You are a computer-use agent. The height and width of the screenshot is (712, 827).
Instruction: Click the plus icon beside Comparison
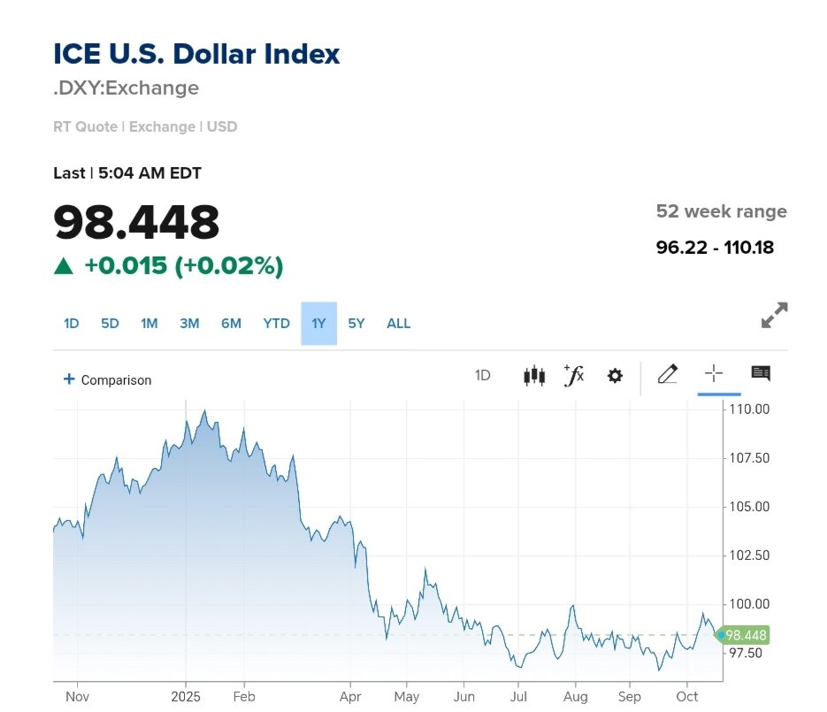click(x=68, y=379)
